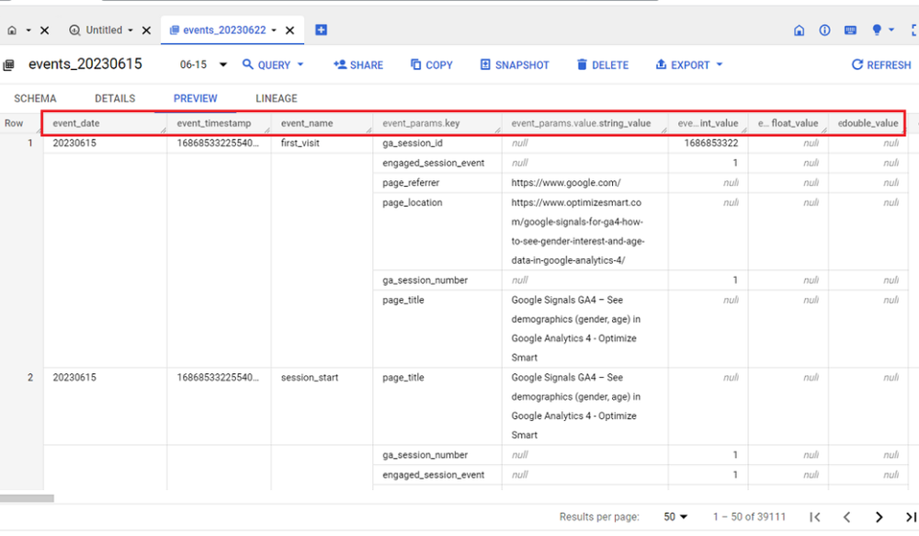Open the info icon in top-right toolbar
Image resolution: width=919 pixels, height=536 pixels.
824,30
